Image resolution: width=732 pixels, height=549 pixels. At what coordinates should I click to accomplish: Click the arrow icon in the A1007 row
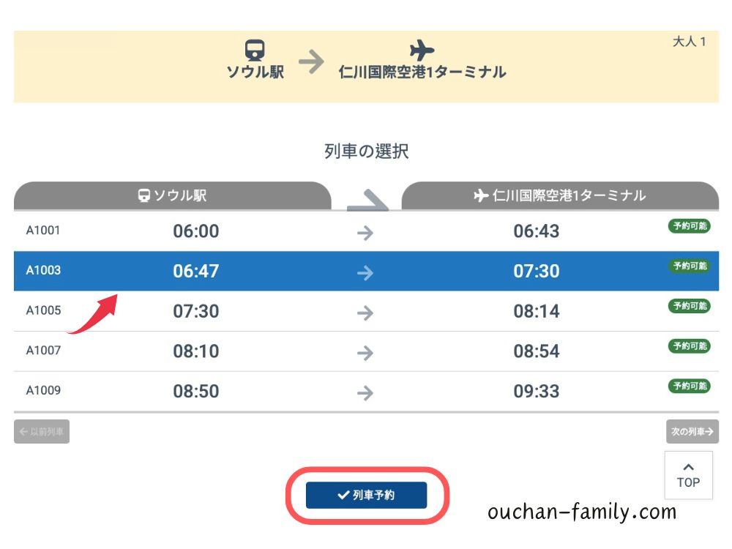pos(365,353)
